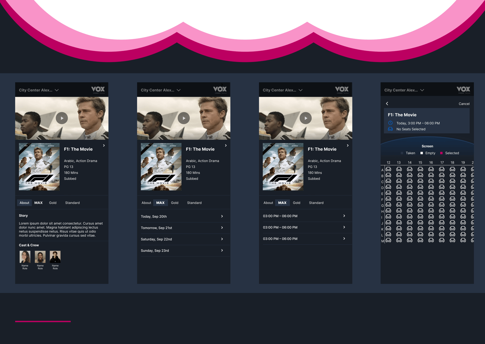Viewport: 485px width, 344px height.
Task: Open the chevron for Today, Sep 20th
Action: pos(222,216)
